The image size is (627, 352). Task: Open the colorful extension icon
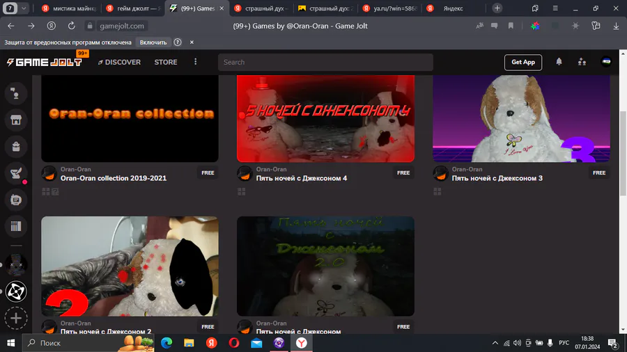pyautogui.click(x=535, y=26)
